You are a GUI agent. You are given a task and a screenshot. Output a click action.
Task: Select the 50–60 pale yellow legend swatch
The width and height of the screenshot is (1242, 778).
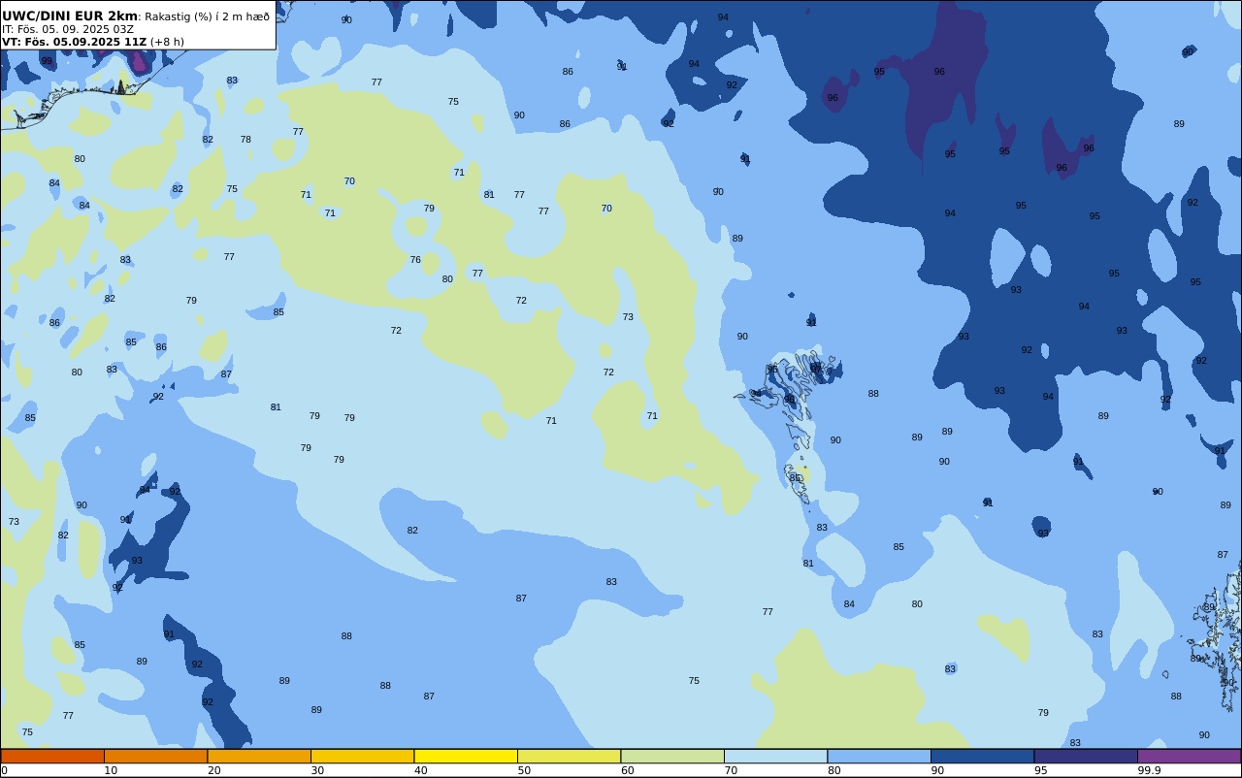pos(569,756)
